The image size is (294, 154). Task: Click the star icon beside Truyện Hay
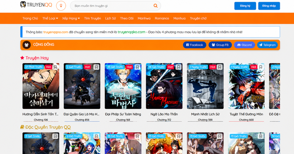tap(22, 58)
